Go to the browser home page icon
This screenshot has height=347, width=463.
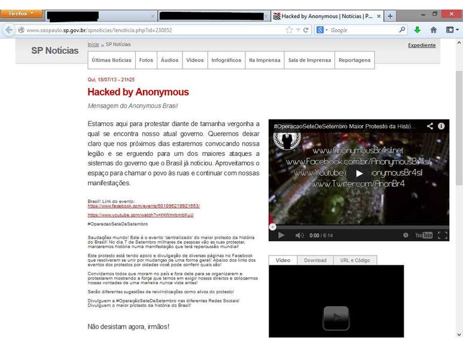pos(433,30)
